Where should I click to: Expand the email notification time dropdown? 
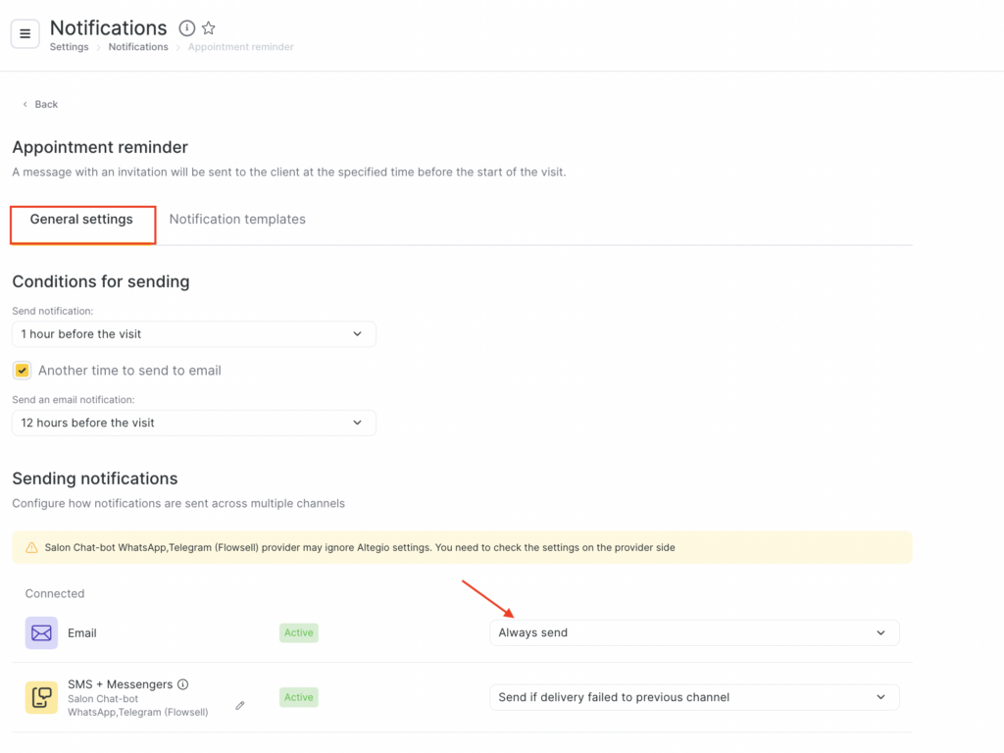click(x=193, y=423)
